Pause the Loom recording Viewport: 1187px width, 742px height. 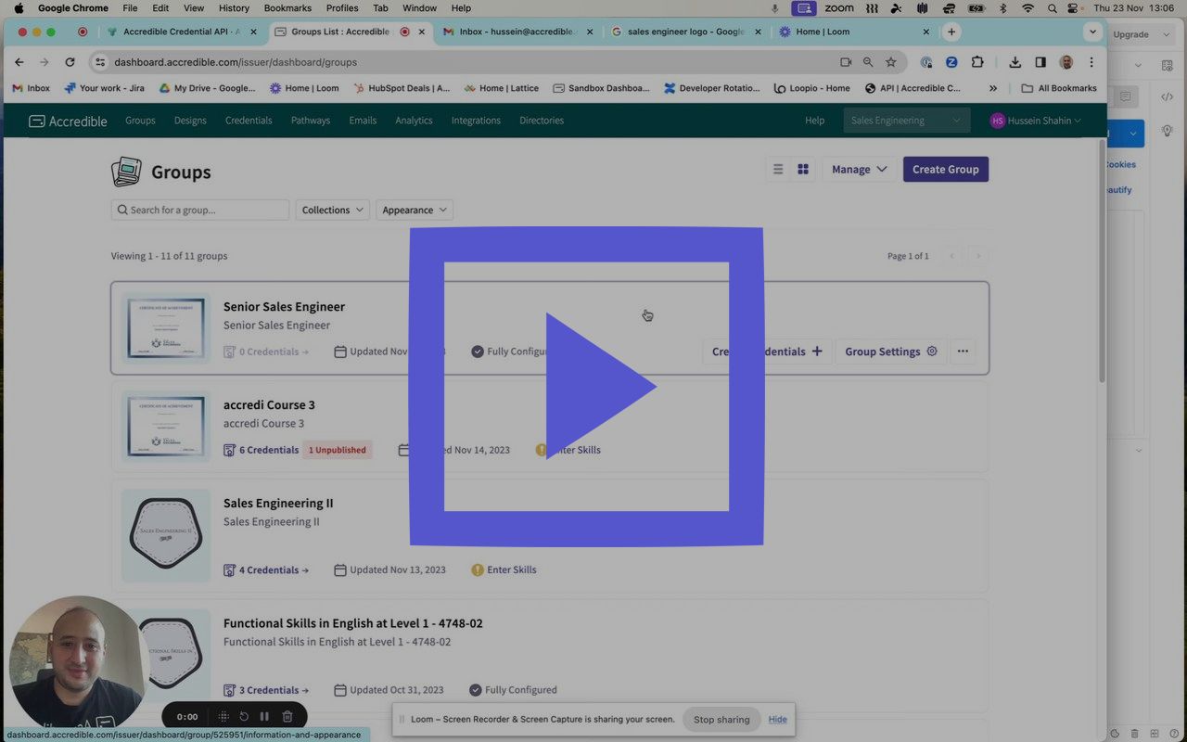pos(264,716)
